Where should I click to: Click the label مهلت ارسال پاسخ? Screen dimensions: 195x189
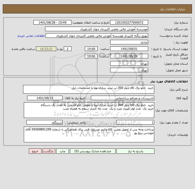176,49
